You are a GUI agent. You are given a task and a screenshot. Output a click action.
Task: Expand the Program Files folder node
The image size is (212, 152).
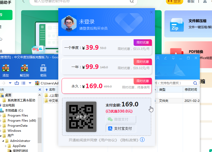point(1,116)
